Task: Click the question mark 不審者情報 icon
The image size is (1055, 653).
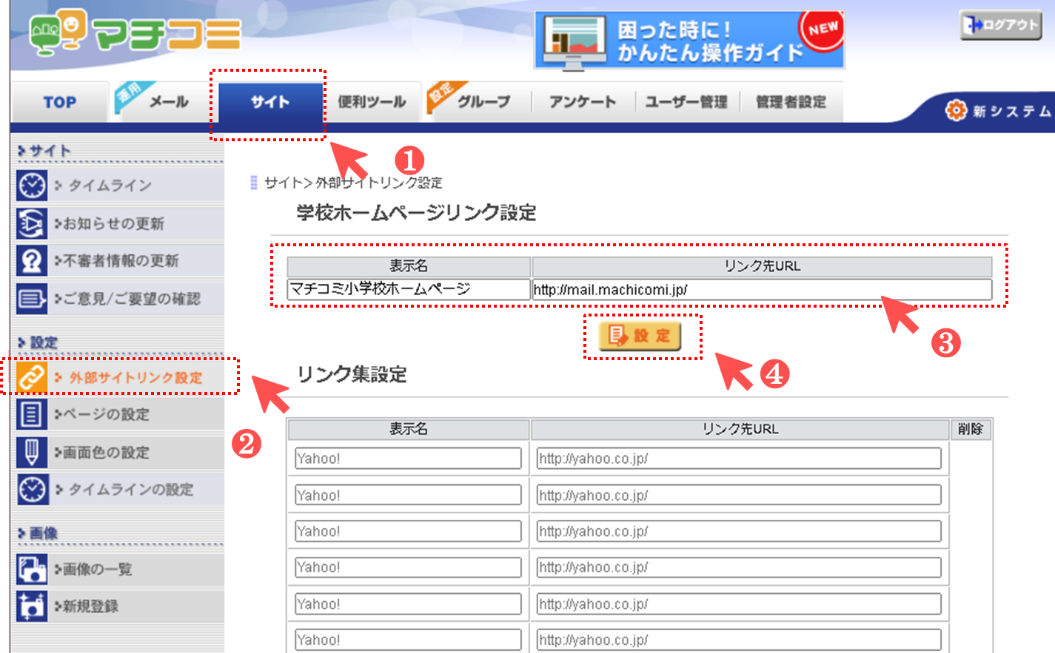Action: point(32,261)
